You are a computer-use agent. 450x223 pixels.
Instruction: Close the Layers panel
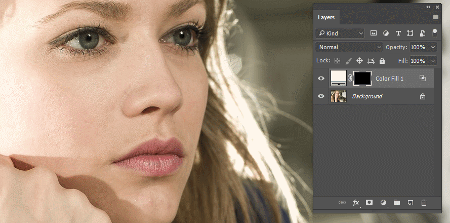[x=437, y=7]
